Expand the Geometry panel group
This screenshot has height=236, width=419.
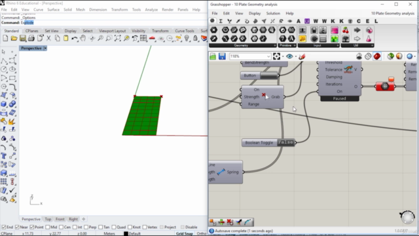tap(275, 45)
